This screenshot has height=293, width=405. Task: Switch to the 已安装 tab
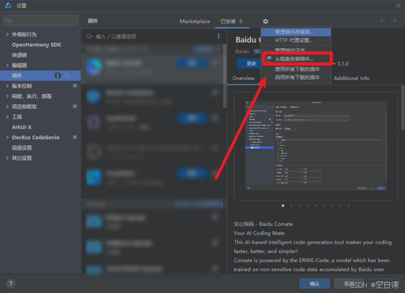click(x=231, y=21)
